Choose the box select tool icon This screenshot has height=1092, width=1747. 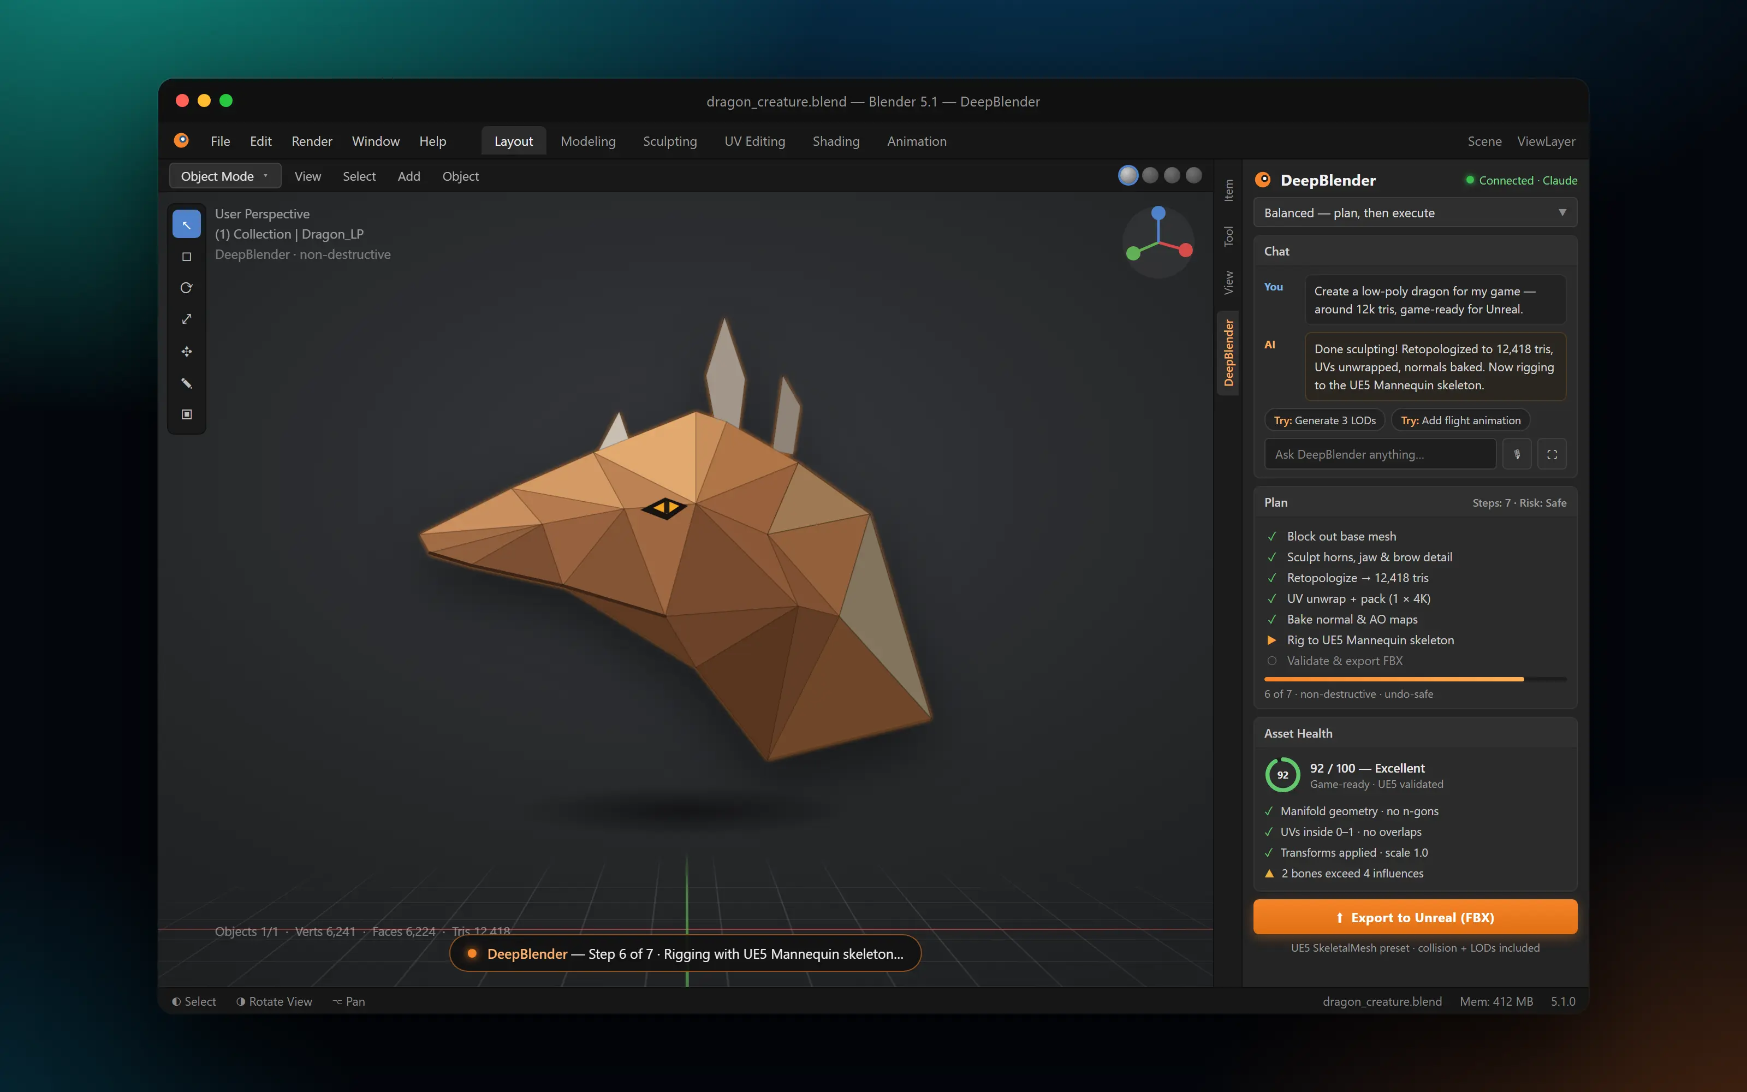pyautogui.click(x=186, y=257)
